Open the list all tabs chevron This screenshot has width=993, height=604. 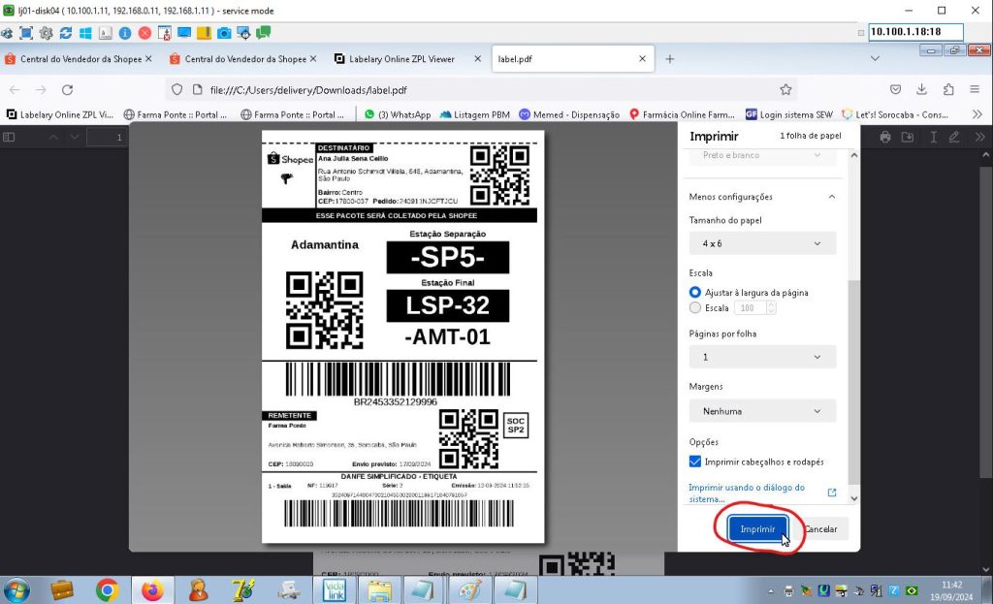pyautogui.click(x=876, y=59)
